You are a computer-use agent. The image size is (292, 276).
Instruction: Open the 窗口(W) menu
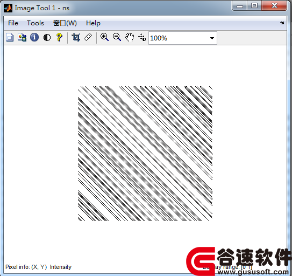click(x=65, y=23)
